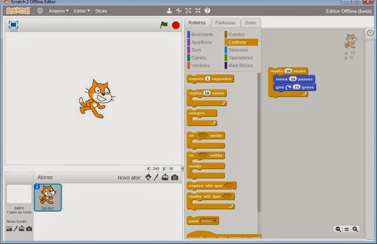
Task: Upload backdrop from file
Action: click(22, 229)
